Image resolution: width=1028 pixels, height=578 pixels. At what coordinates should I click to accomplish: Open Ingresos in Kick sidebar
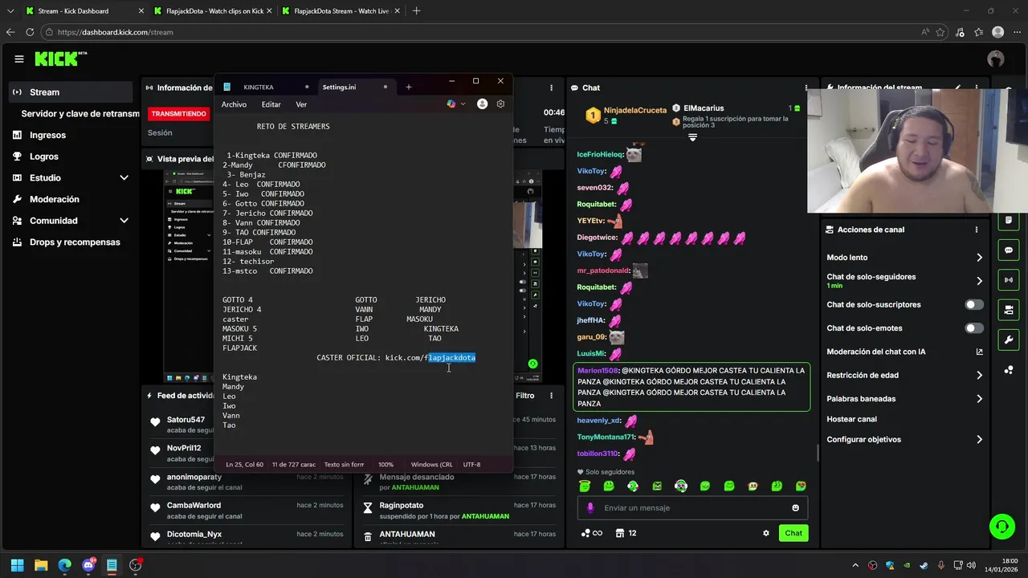point(47,135)
